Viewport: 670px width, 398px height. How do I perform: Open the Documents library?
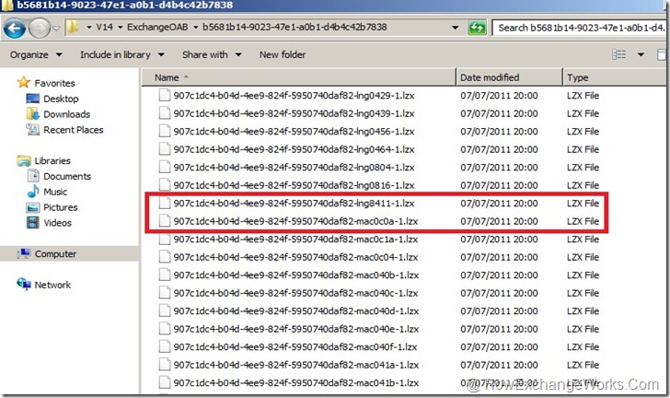pos(67,176)
